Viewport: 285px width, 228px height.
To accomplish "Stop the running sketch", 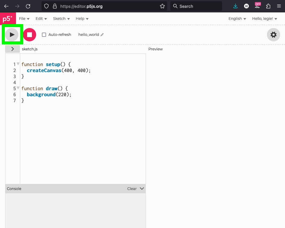I will click(x=30, y=35).
